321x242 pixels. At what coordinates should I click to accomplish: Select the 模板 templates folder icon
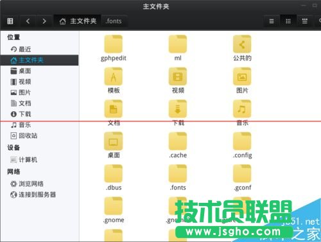(x=114, y=76)
